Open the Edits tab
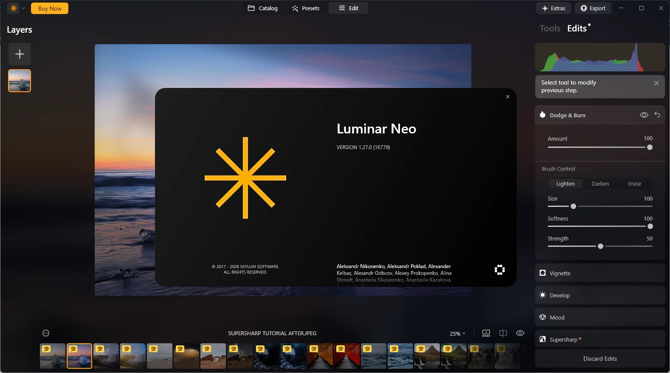The width and height of the screenshot is (670, 373). coord(577,28)
